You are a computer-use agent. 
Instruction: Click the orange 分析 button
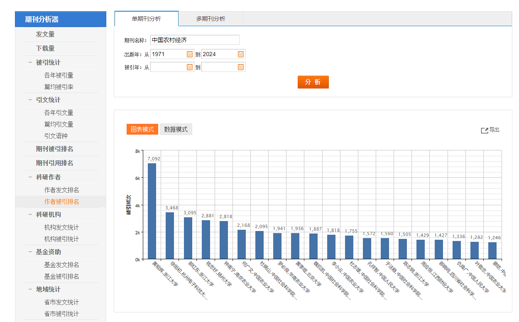pyautogui.click(x=313, y=82)
